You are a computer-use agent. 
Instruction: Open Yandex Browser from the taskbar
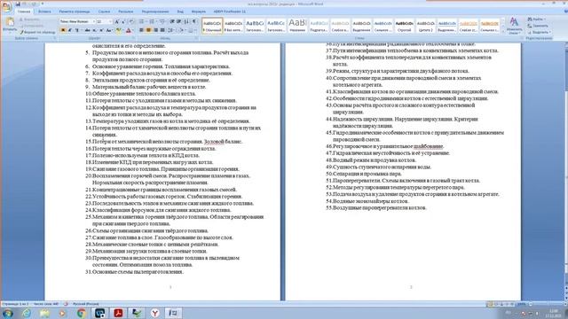pyautogui.click(x=155, y=313)
